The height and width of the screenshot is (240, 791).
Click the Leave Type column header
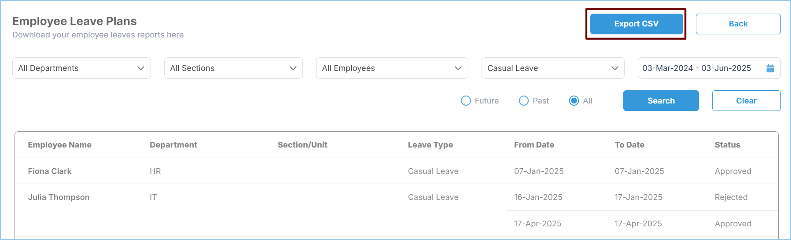click(430, 145)
